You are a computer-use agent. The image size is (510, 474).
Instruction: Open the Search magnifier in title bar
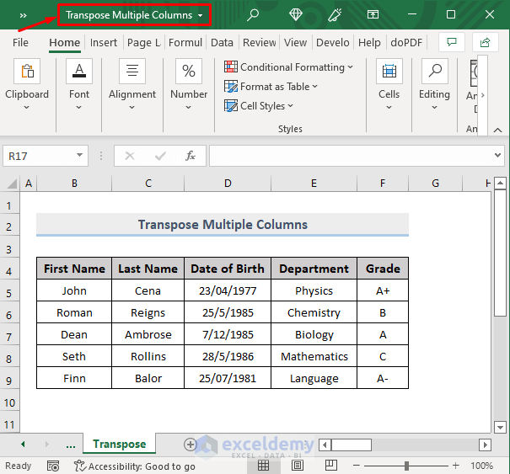point(253,14)
